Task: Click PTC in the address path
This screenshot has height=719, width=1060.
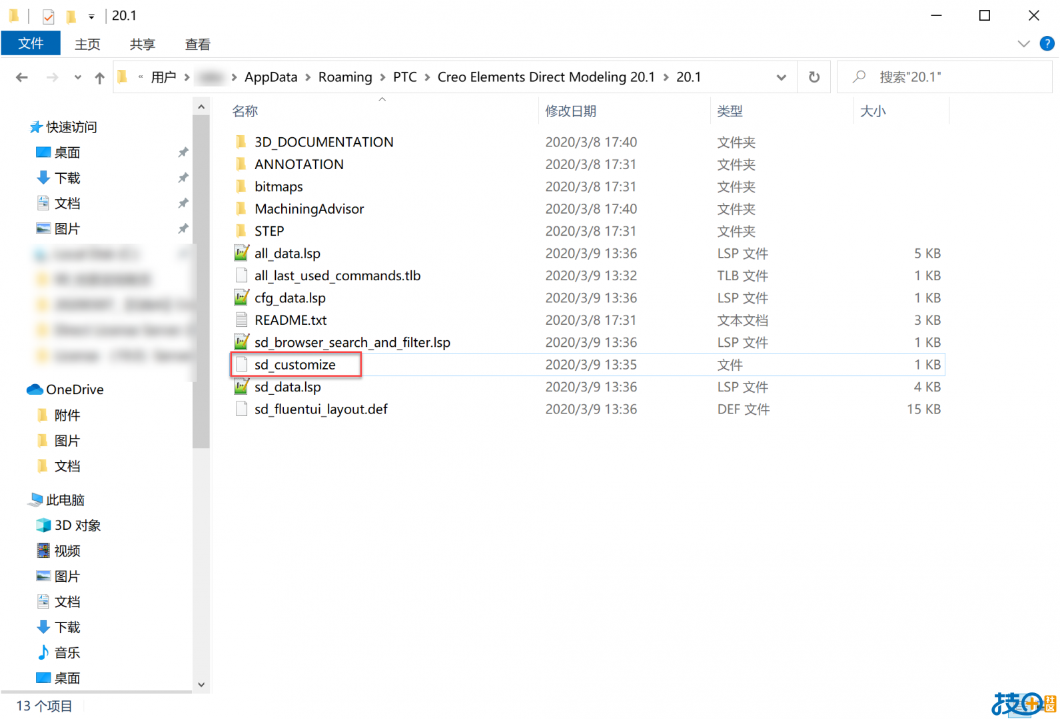Action: tap(405, 77)
